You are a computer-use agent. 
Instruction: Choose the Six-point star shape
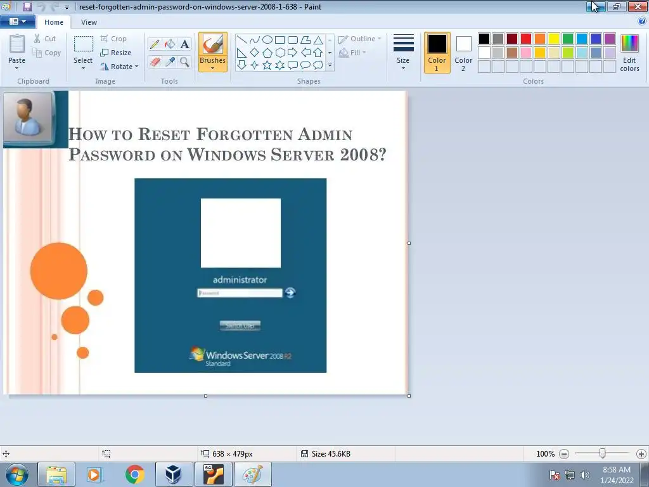[x=280, y=65]
